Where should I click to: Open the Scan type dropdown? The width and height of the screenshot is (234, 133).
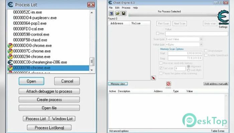click(x=201, y=39)
